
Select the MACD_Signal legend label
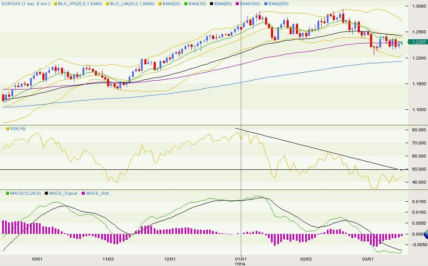pos(63,193)
